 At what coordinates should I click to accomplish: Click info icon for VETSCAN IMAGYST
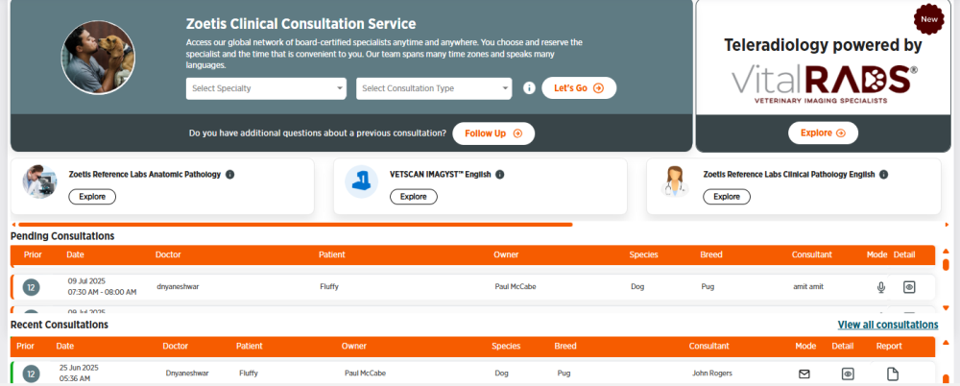pyautogui.click(x=499, y=175)
